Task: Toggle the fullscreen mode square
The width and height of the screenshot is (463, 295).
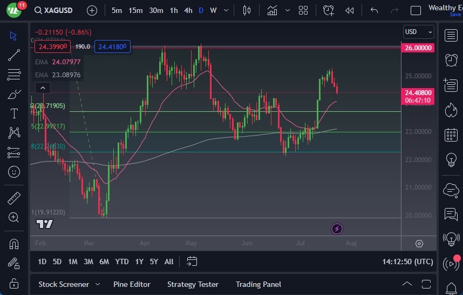Action: [416, 10]
